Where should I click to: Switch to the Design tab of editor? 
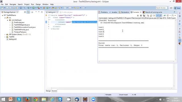tap(48, 91)
